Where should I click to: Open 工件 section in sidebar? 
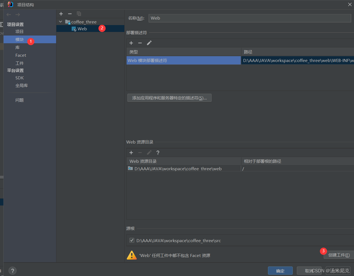pyautogui.click(x=20, y=63)
